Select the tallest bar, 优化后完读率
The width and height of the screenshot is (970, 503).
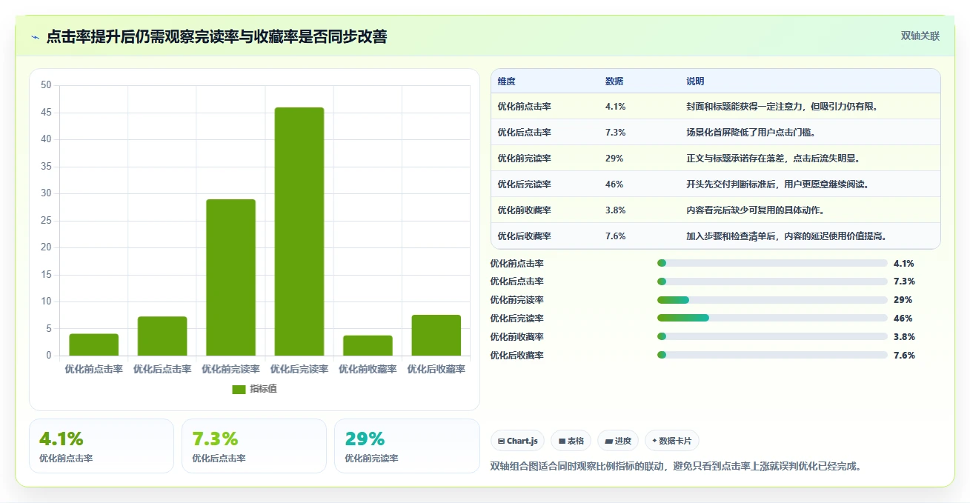coord(299,232)
